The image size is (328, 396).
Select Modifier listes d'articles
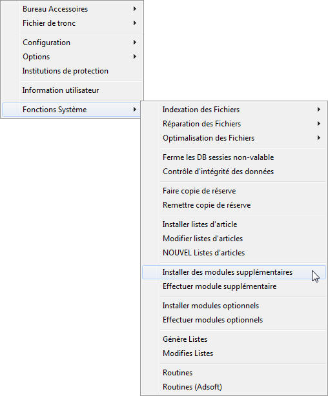(x=234, y=239)
